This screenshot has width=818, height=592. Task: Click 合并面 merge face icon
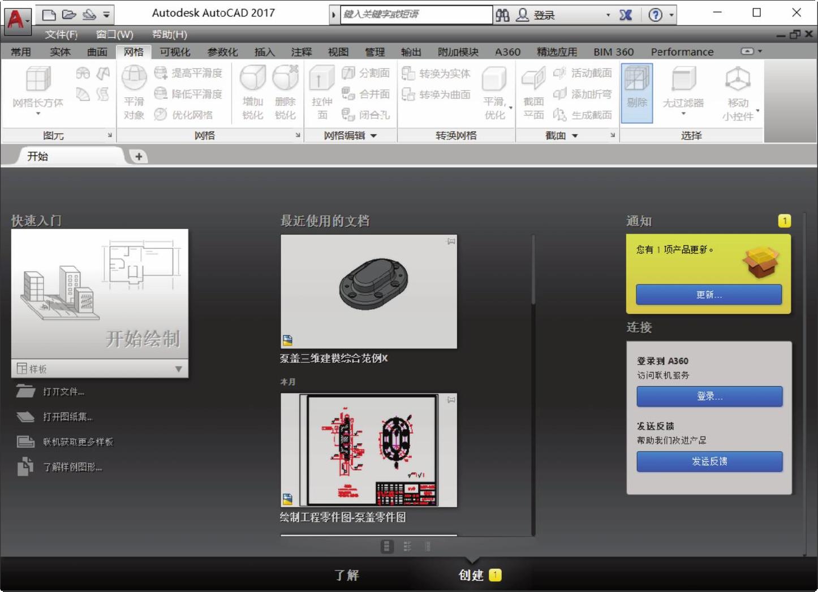(348, 93)
